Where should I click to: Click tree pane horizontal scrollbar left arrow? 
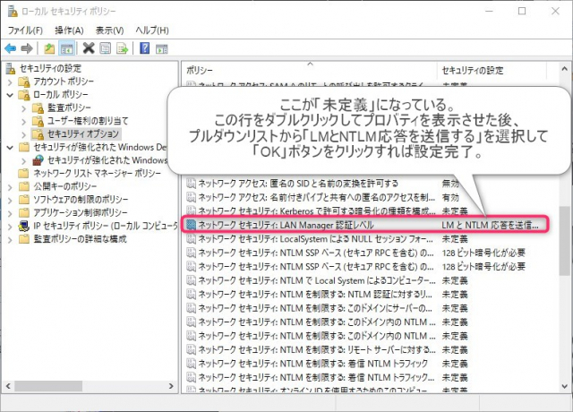8,386
